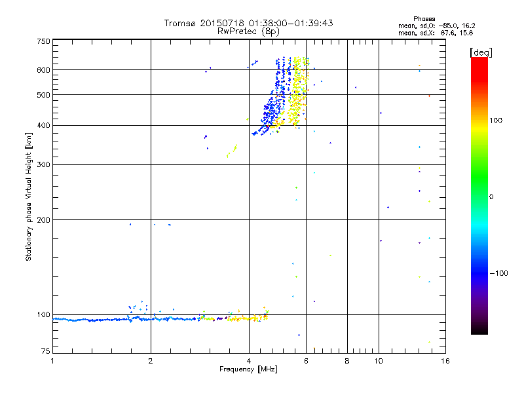Click the x-axis tick label "2"
The width and height of the screenshot is (524, 393).
click(151, 361)
